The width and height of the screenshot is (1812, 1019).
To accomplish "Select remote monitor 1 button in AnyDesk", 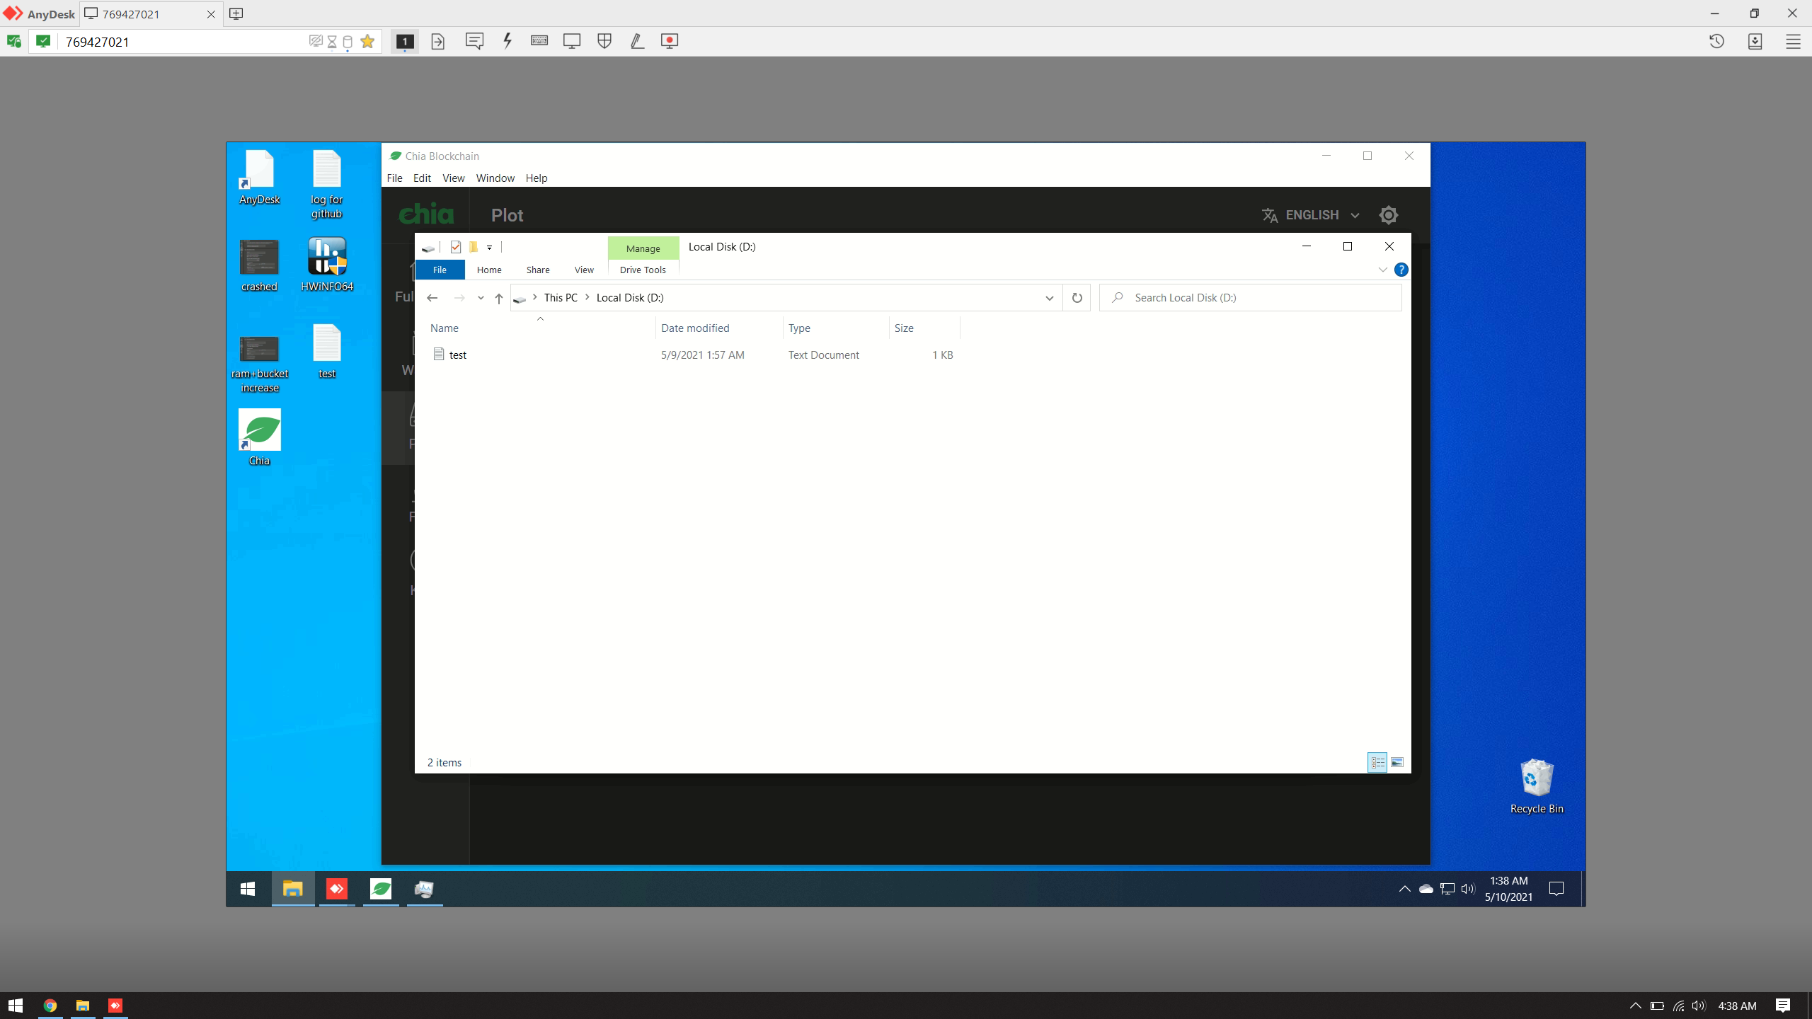I will (x=405, y=41).
